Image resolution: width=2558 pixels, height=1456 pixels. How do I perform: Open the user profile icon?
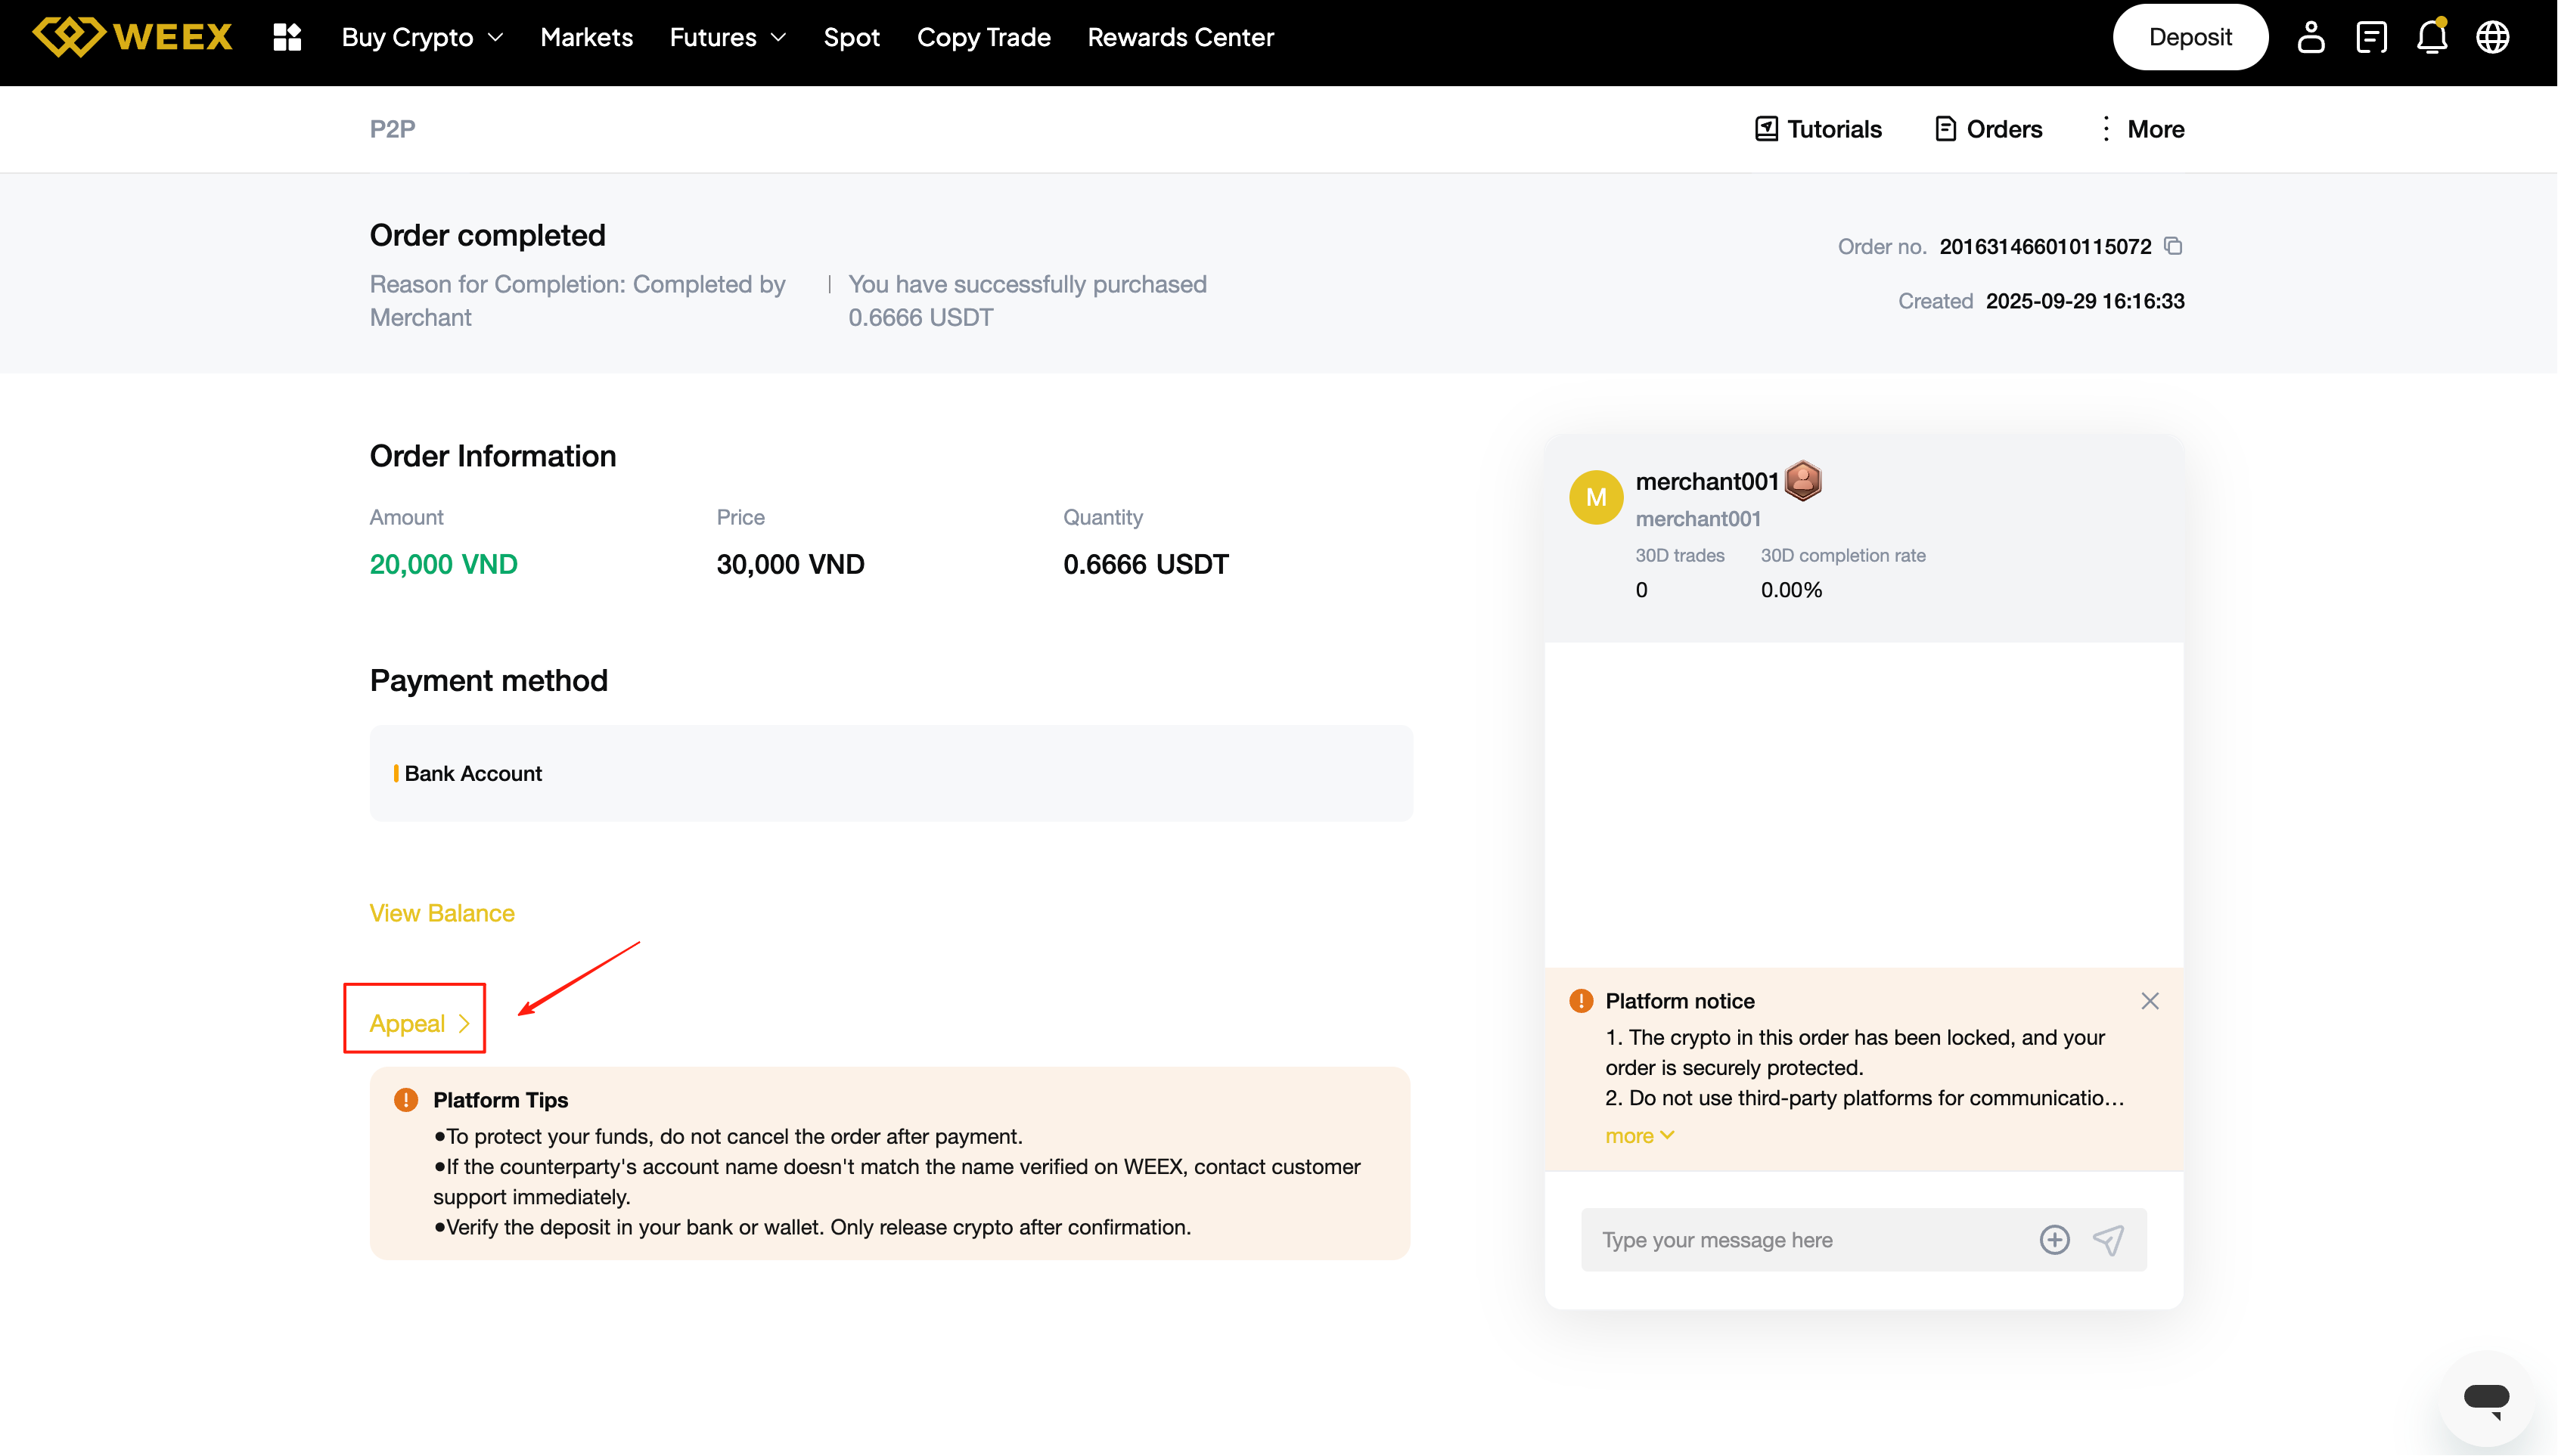pos(2310,37)
